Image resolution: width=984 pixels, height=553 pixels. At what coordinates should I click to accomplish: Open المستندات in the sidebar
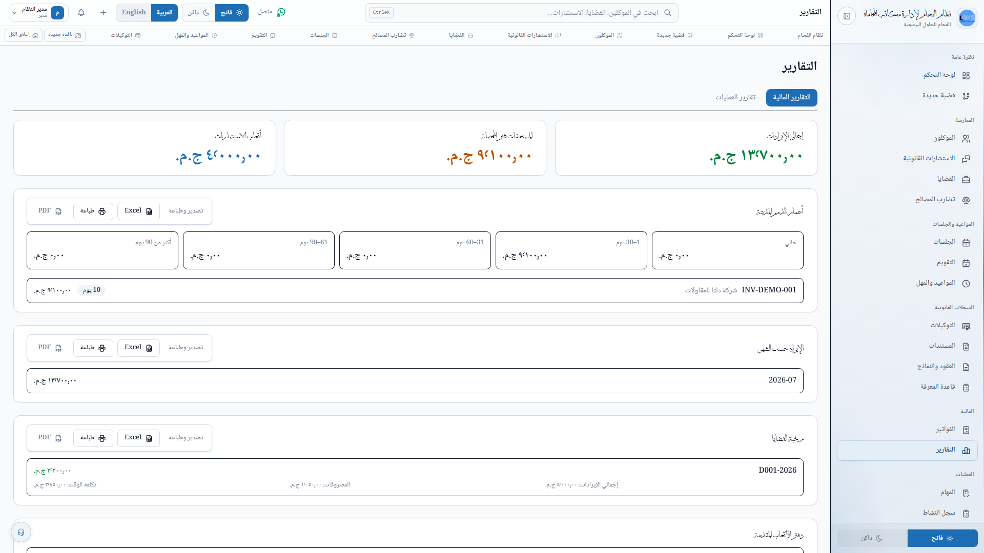point(907,346)
